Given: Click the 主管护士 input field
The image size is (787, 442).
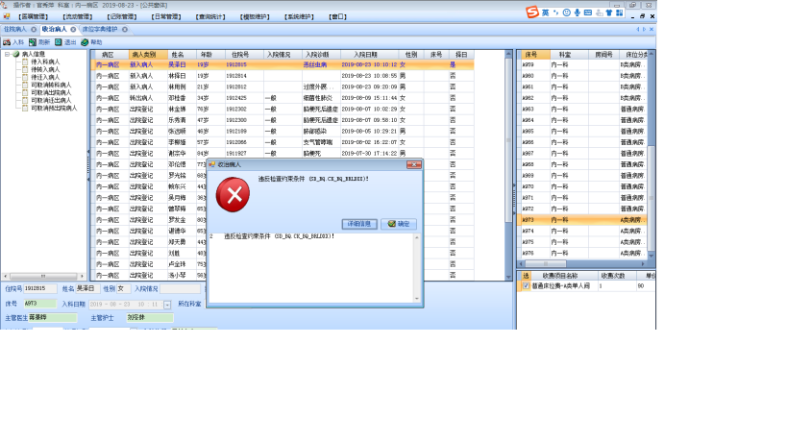Looking at the screenshot, I should [x=150, y=318].
